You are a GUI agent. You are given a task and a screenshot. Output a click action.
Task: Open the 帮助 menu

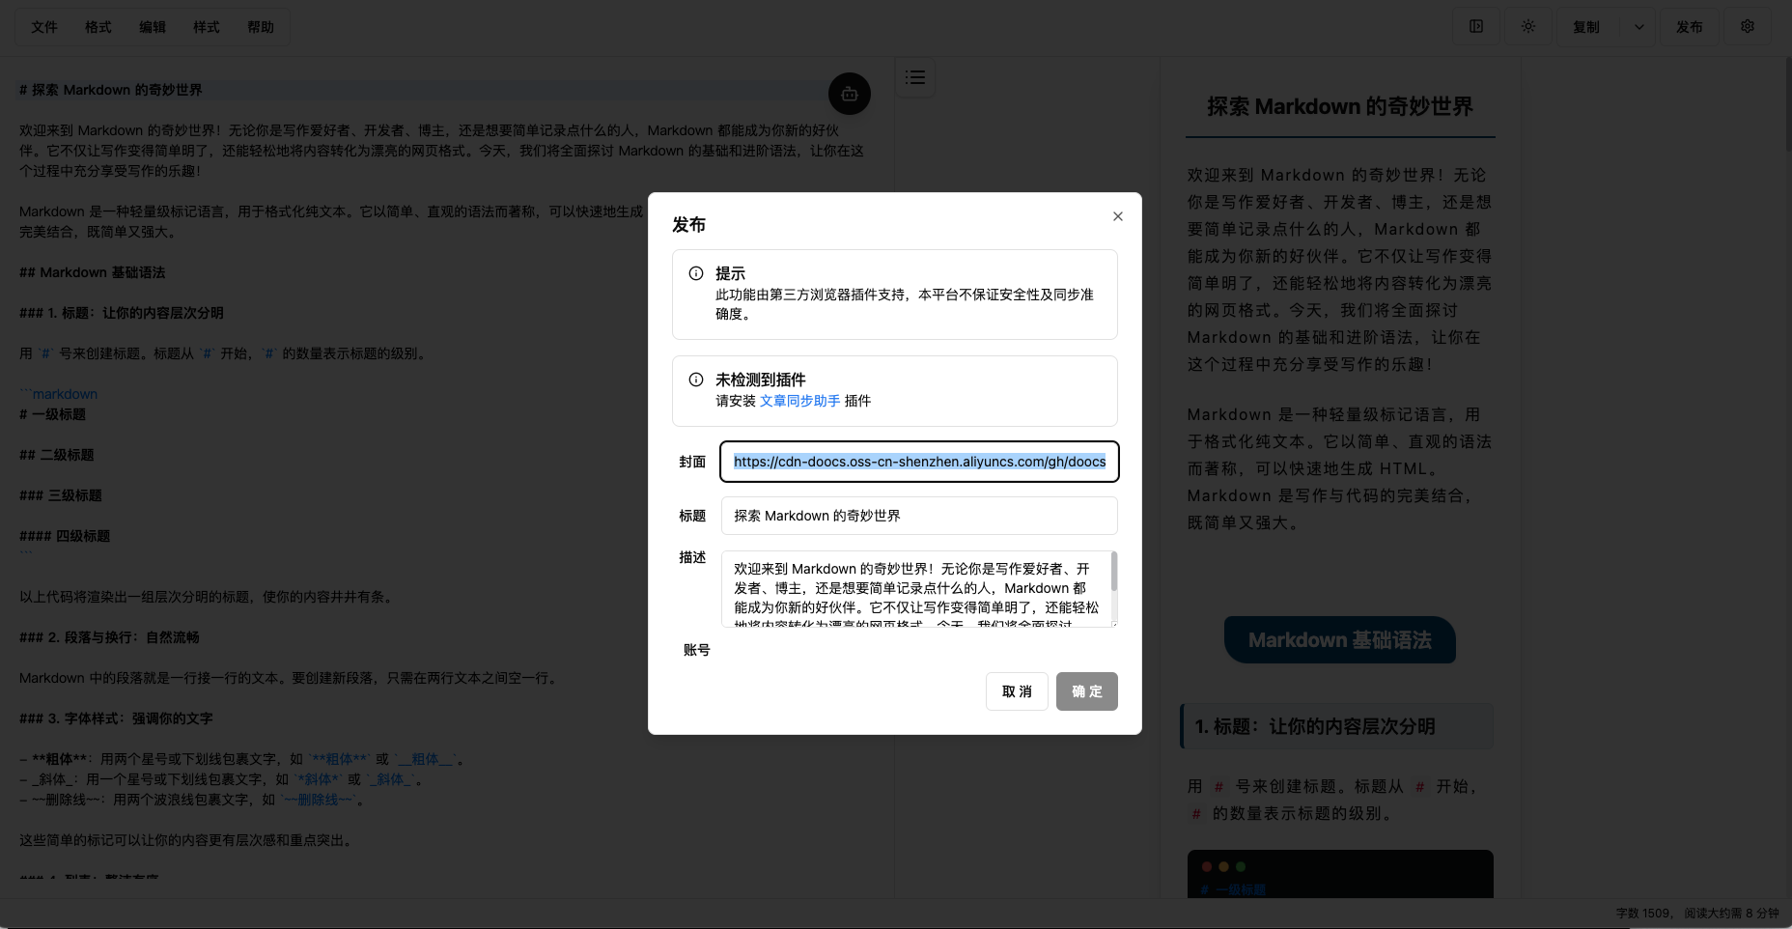(x=261, y=26)
